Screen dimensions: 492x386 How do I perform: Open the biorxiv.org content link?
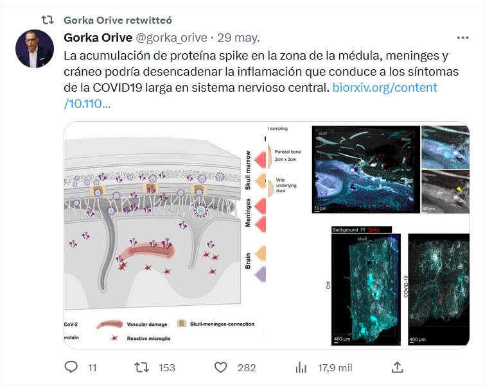(250, 96)
